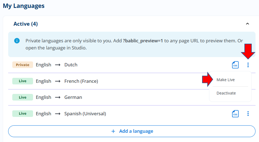Screen dimensions: 259x142
Task: Click the Live badge for Spanish (Universal)
Action: 23,114
